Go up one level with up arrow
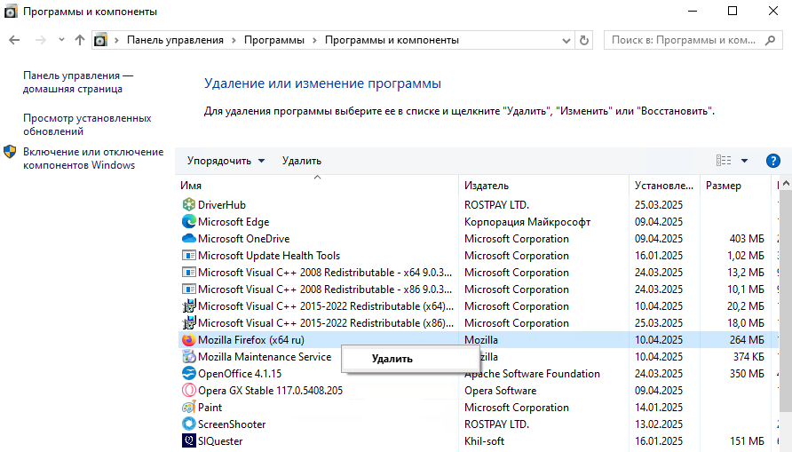This screenshot has height=452, width=792. (x=80, y=40)
